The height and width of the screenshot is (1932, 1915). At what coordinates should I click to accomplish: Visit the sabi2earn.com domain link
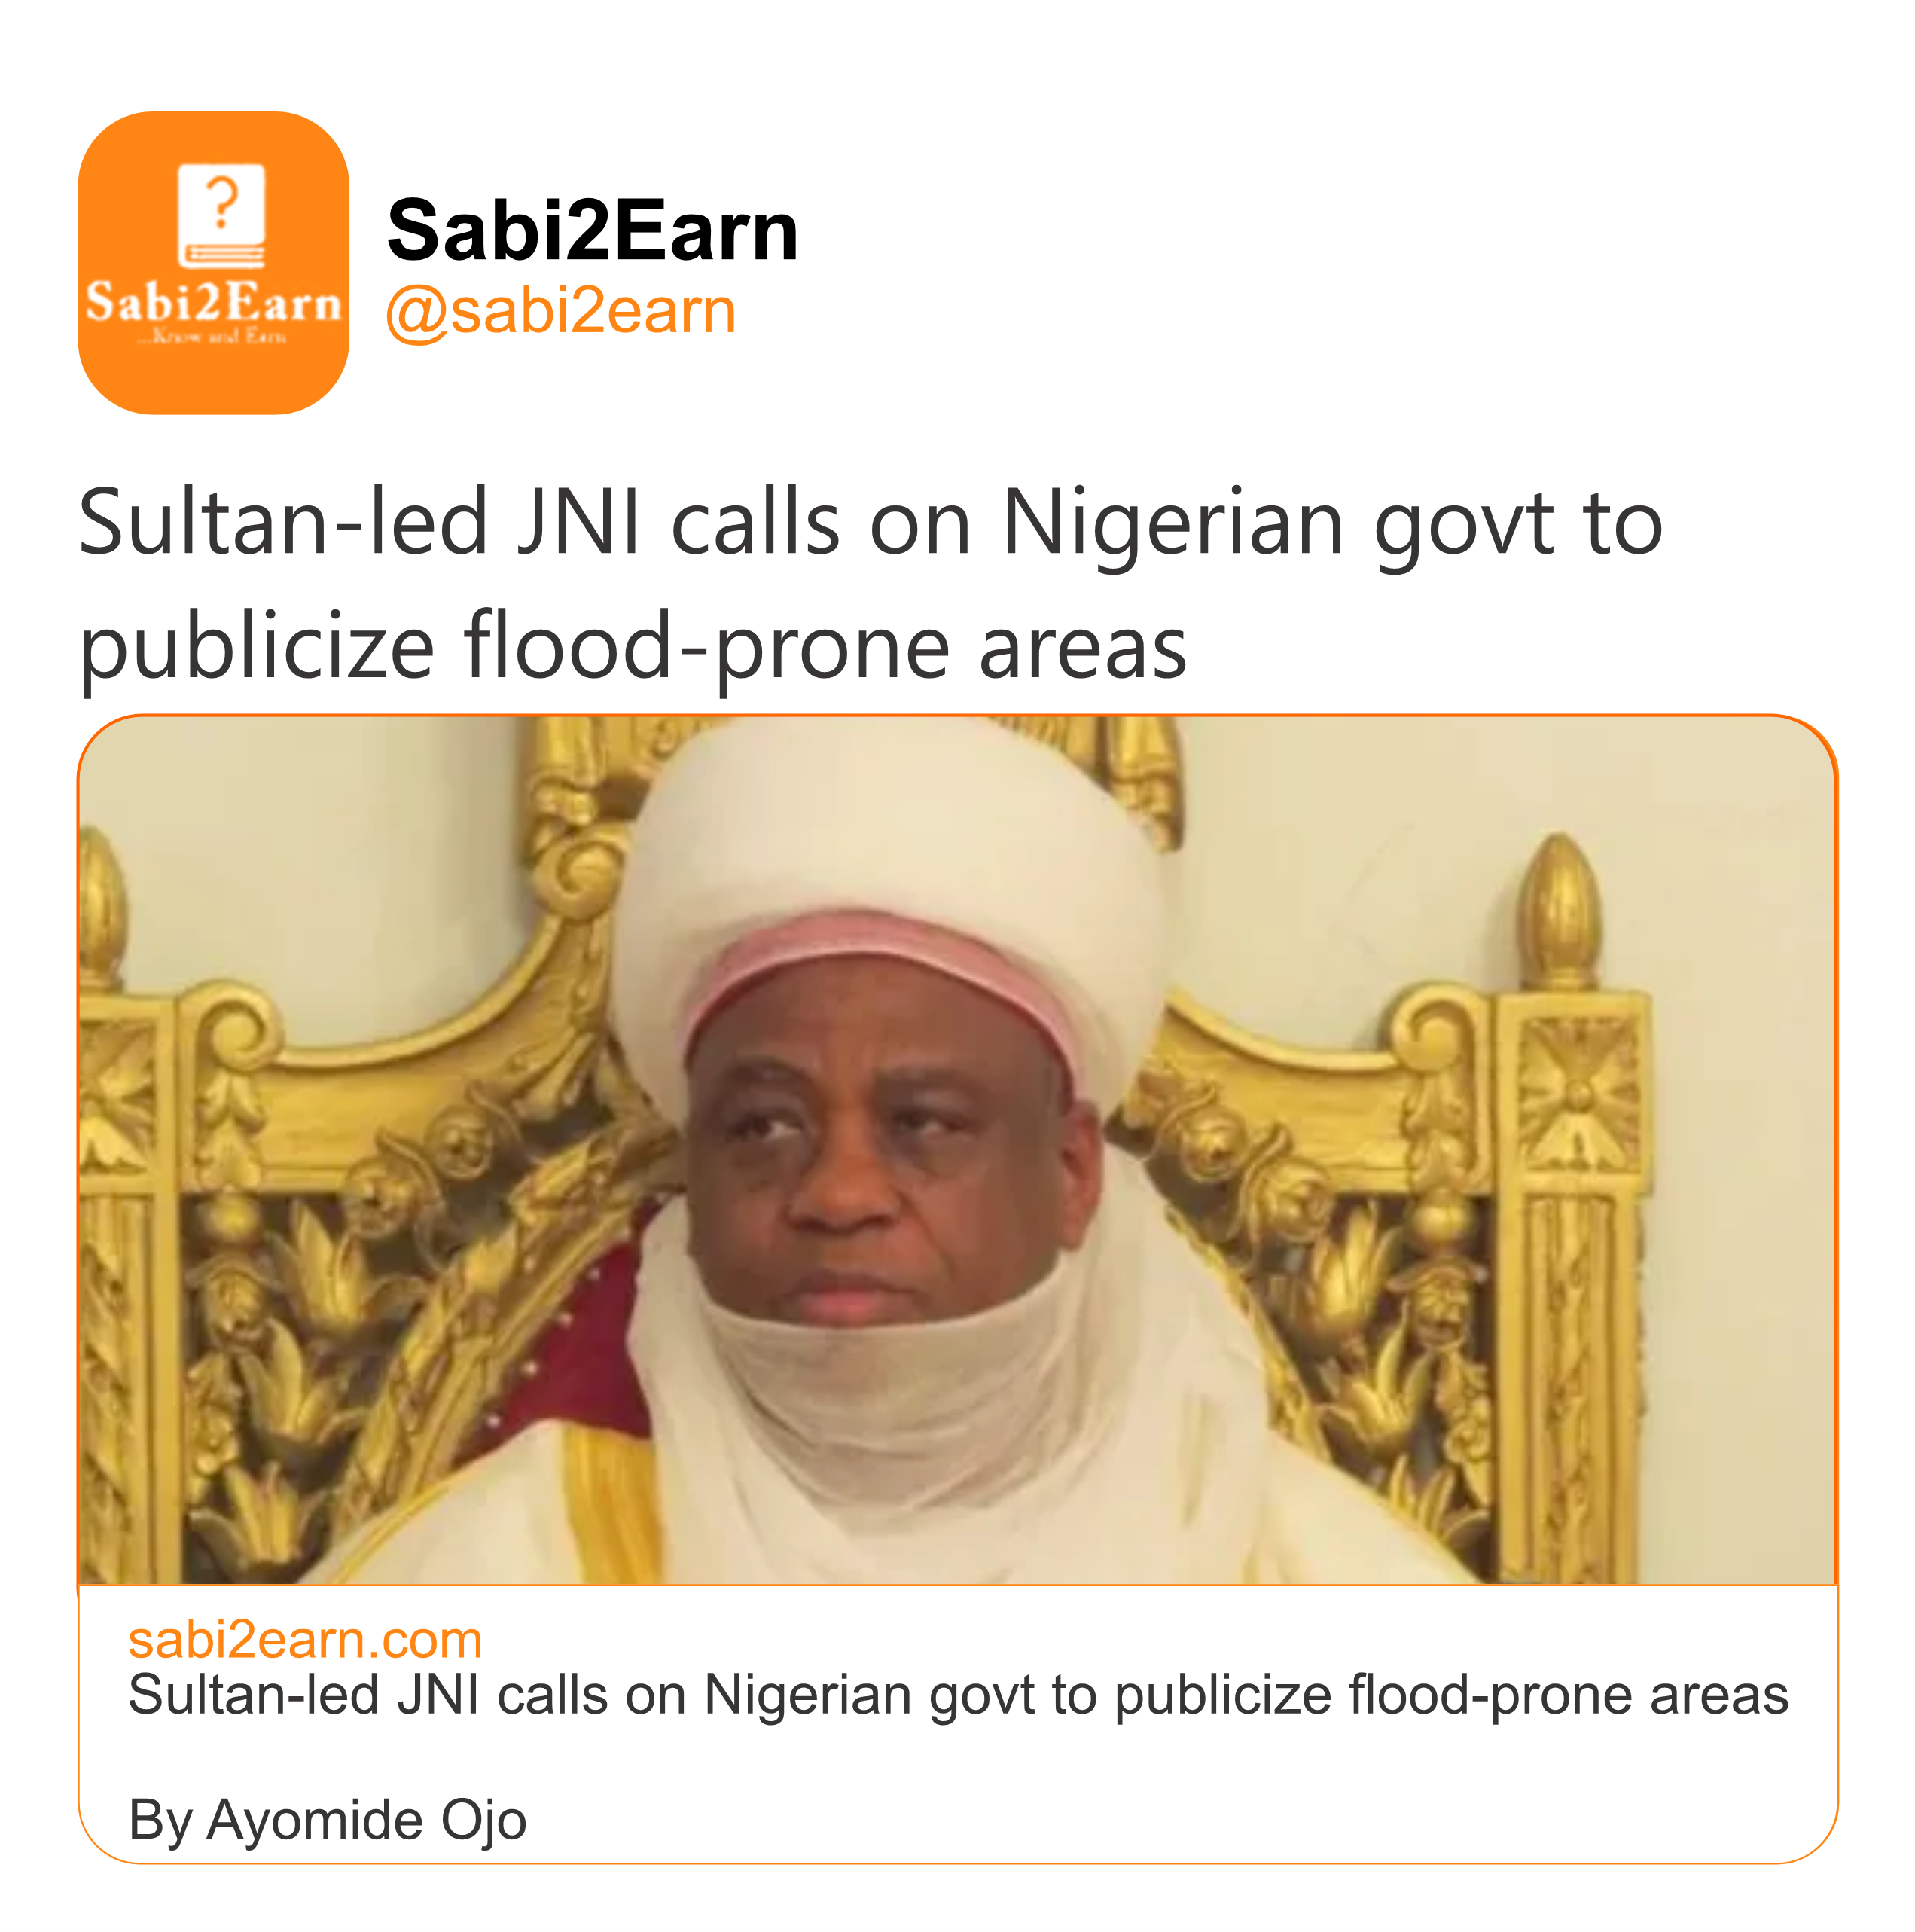tap(305, 1641)
